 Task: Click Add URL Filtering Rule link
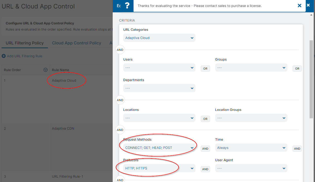24,56
